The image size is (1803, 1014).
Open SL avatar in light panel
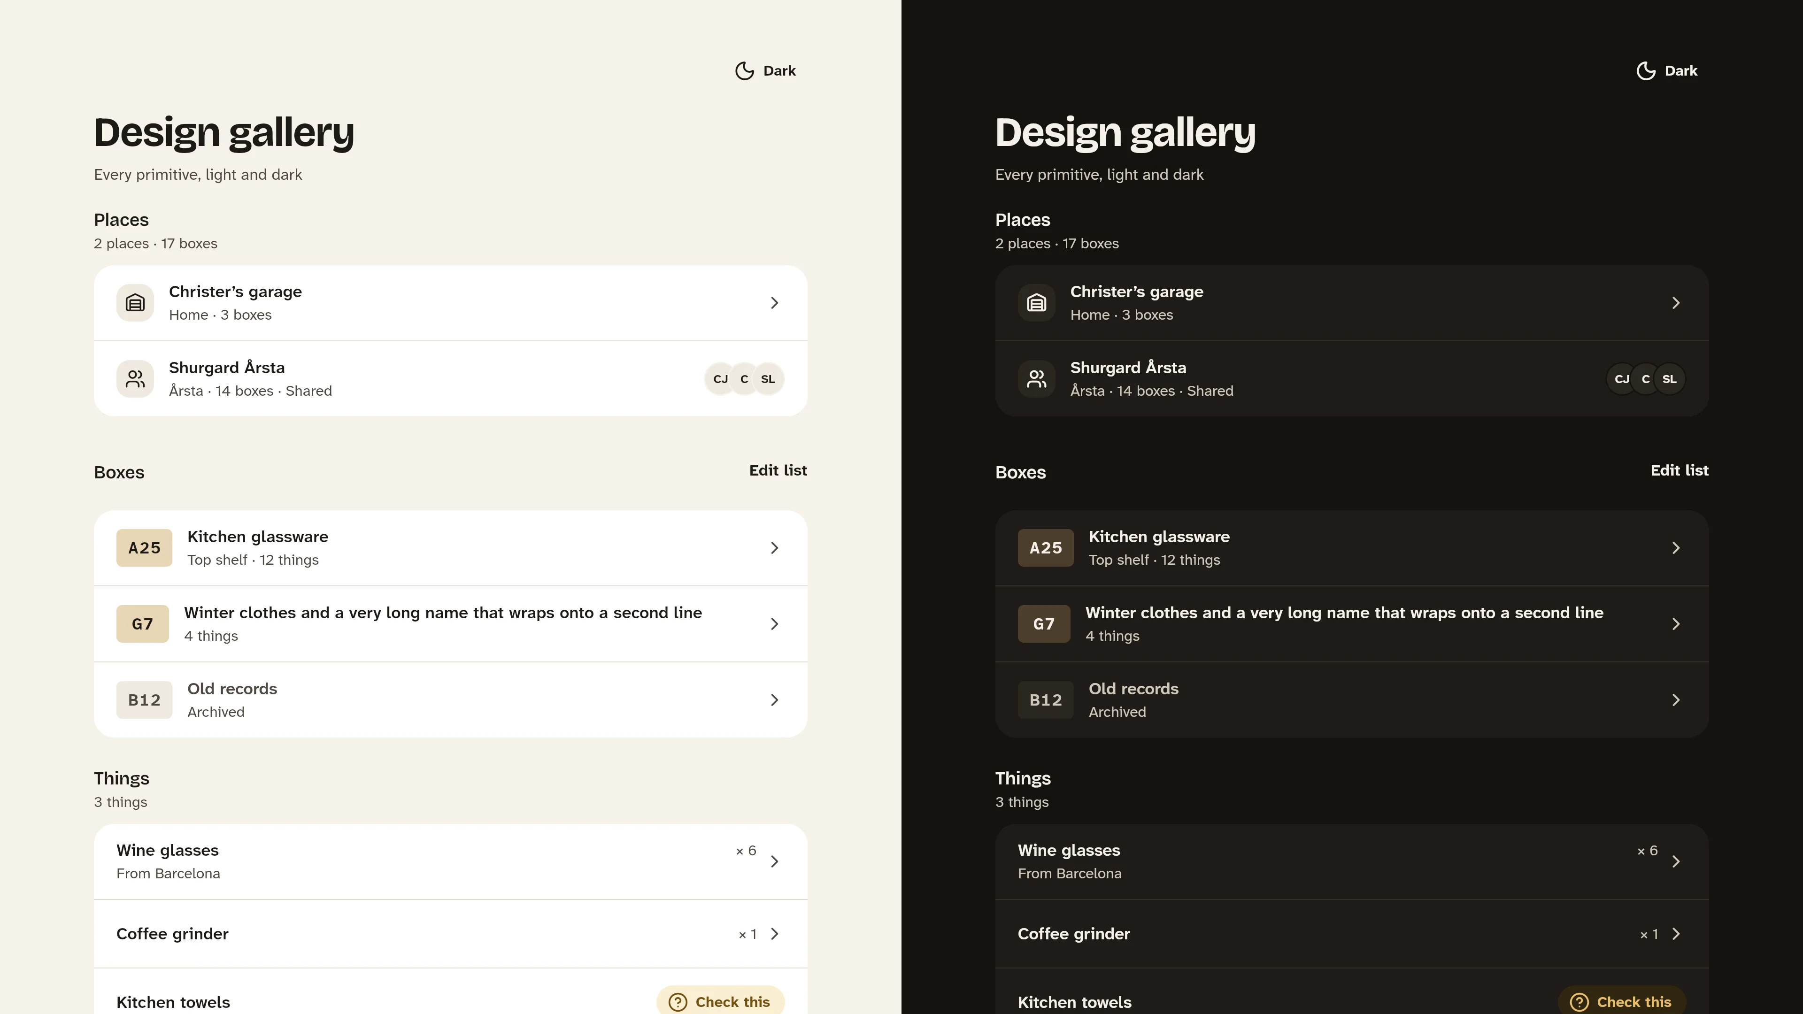pos(768,379)
